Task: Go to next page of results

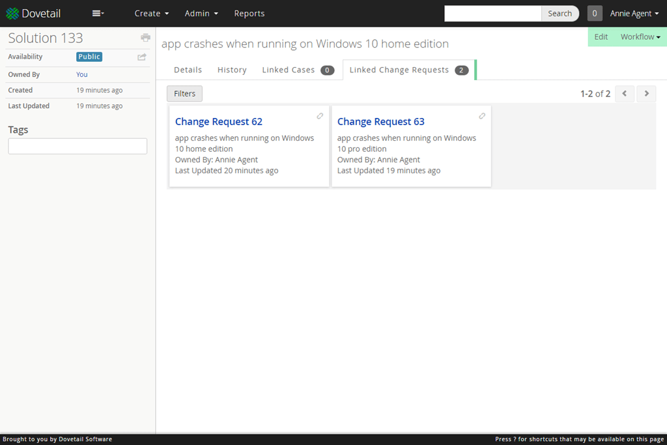Action: tap(646, 94)
